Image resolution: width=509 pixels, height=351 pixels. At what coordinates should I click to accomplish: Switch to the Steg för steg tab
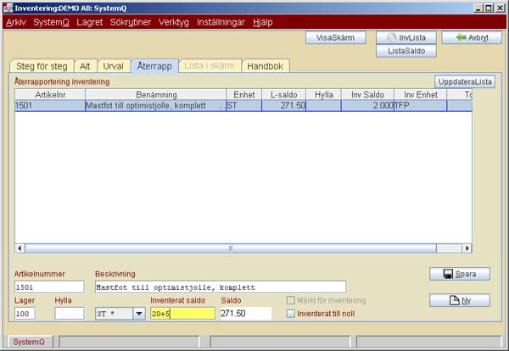pos(42,66)
